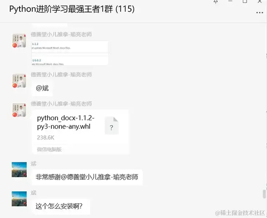Minimize the chat window
Viewport: 267px width, 218px height.
230,1
